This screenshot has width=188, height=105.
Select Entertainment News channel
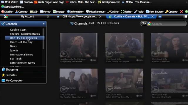point(22,63)
